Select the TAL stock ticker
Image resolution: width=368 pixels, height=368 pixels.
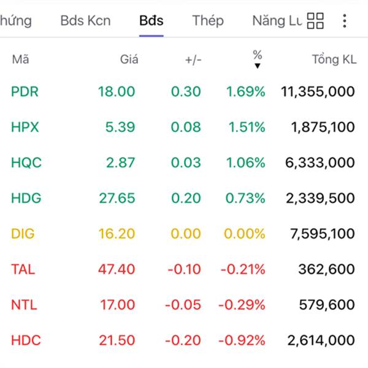[23, 269]
